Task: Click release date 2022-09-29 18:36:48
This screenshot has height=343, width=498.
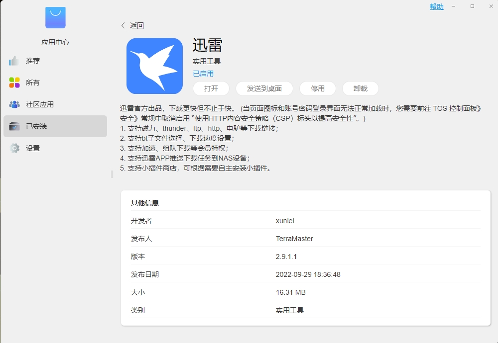Action: [308, 274]
